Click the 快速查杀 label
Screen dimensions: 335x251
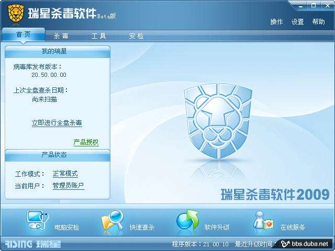tap(142, 227)
